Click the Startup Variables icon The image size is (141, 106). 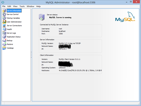click(4, 18)
